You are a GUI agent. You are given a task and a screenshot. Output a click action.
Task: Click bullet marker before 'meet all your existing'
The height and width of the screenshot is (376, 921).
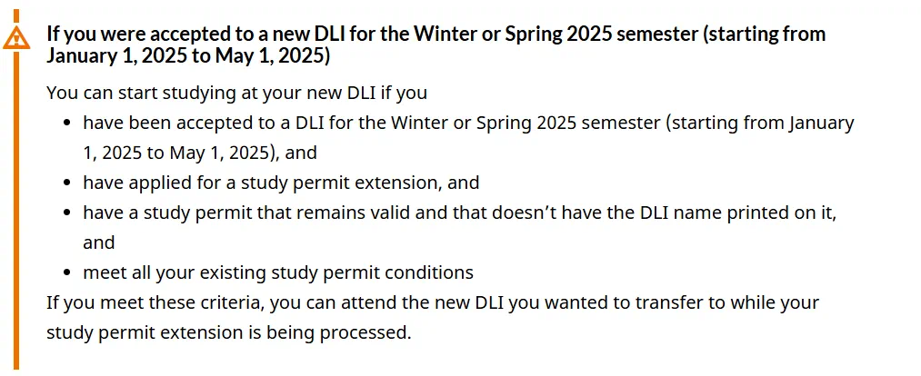67,273
